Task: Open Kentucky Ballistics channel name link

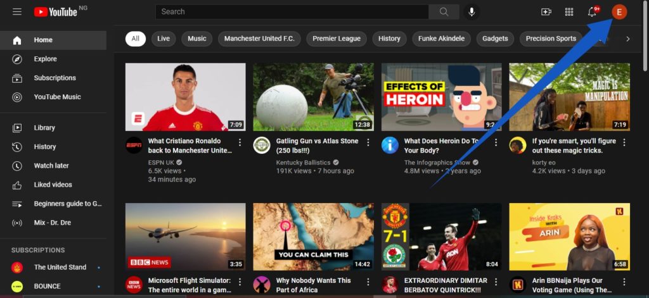Action: pos(304,163)
